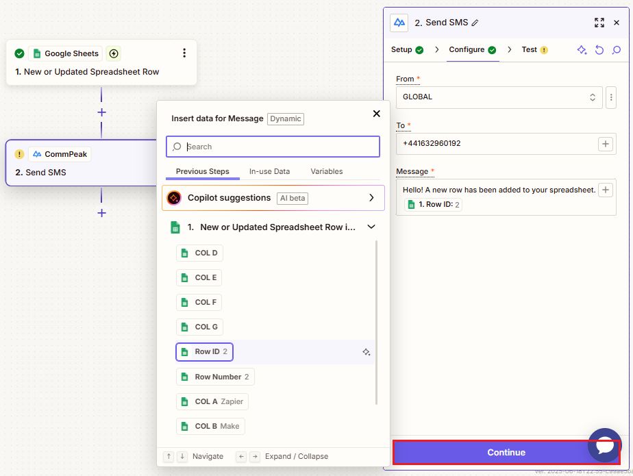The height and width of the screenshot is (476, 633).
Task: Click the lightning bolt instant trigger icon
Action: click(114, 53)
